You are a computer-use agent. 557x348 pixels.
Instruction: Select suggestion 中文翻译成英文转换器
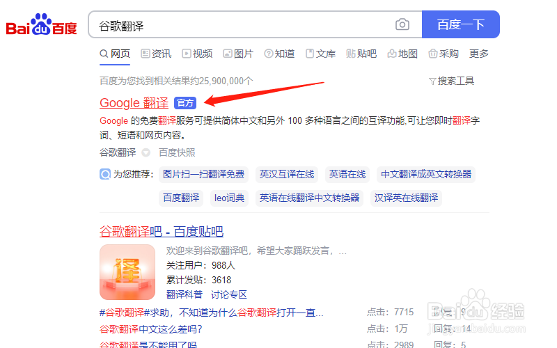pos(426,175)
